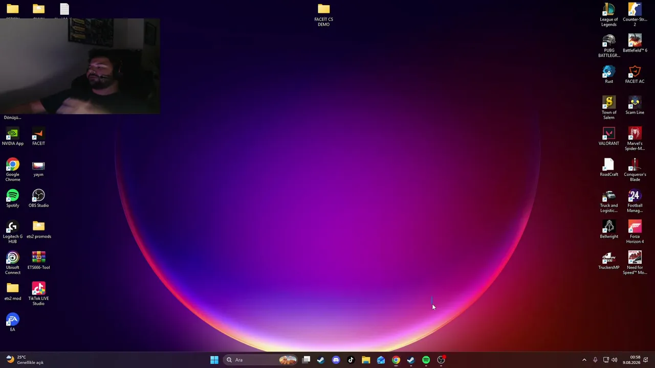
Task: Open File Explorer from the taskbar
Action: coord(366,360)
